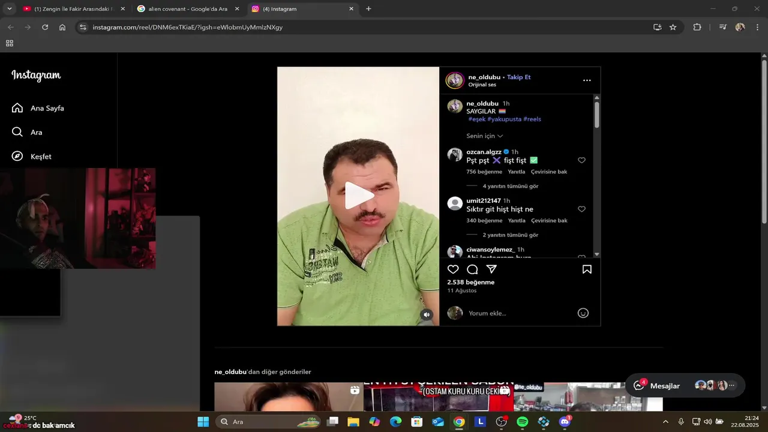Open the #reels hashtag
The height and width of the screenshot is (432, 768).
[x=532, y=119]
